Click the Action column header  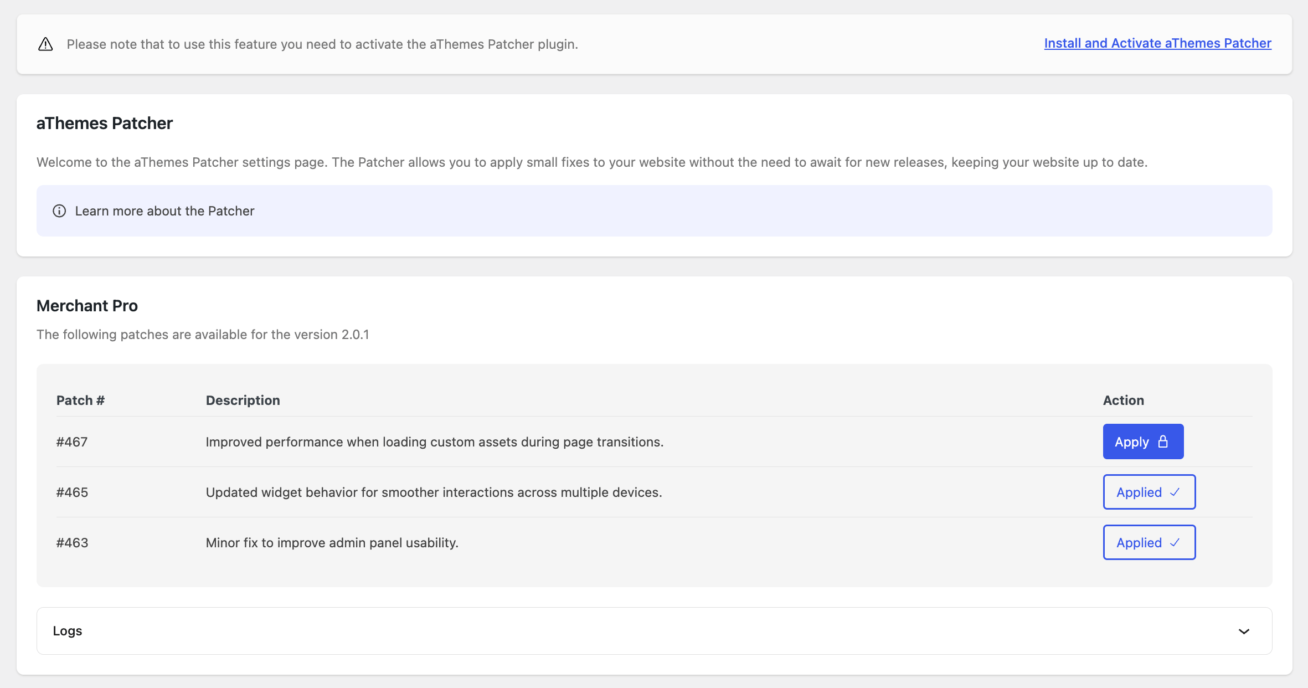point(1123,401)
